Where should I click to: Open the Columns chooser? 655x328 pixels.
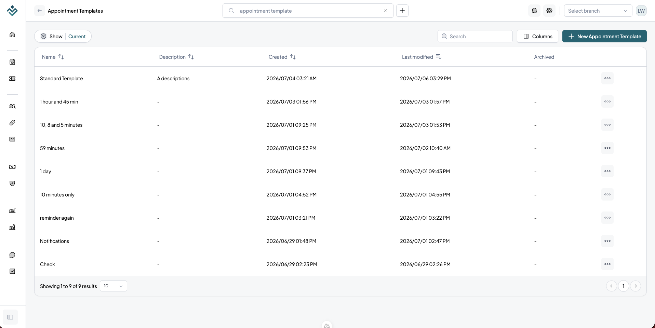coord(537,36)
